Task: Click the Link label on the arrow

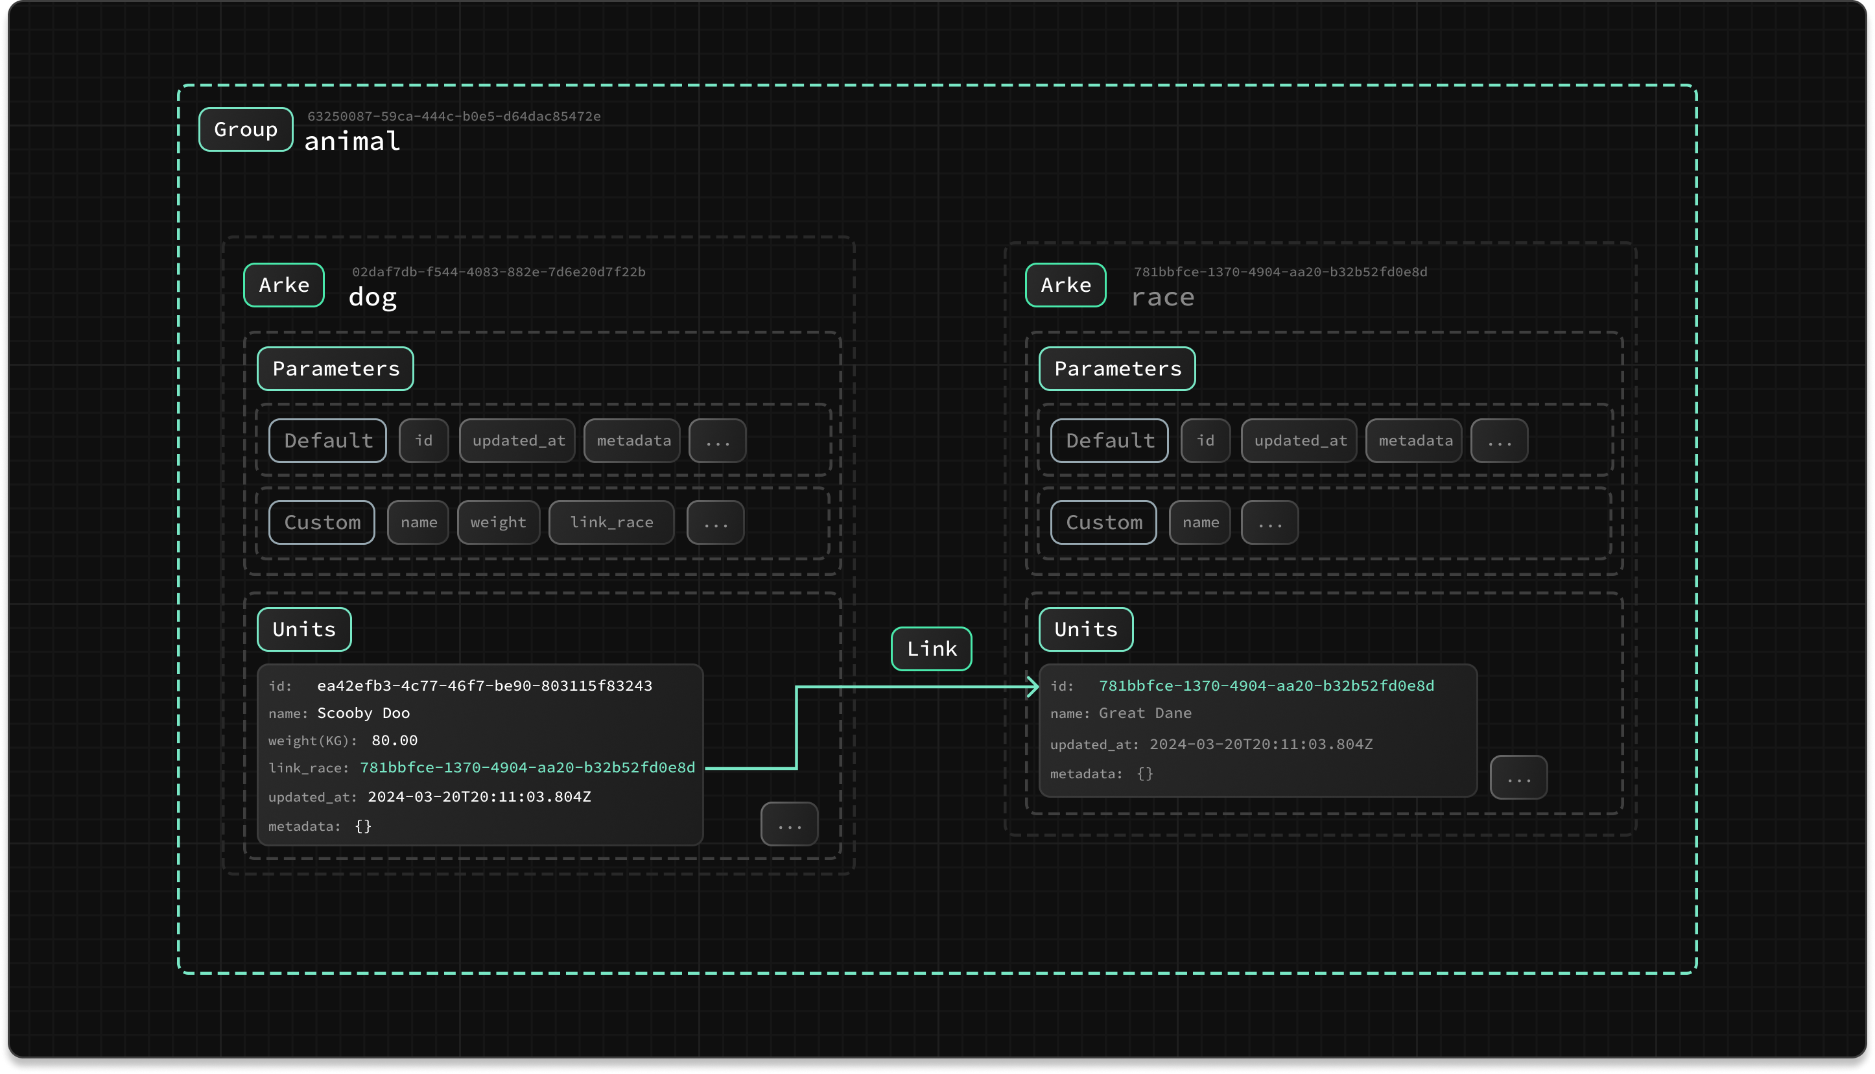Action: coord(931,649)
